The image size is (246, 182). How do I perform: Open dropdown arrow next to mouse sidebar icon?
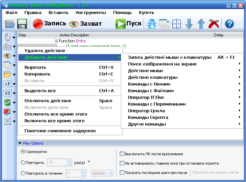point(14,37)
